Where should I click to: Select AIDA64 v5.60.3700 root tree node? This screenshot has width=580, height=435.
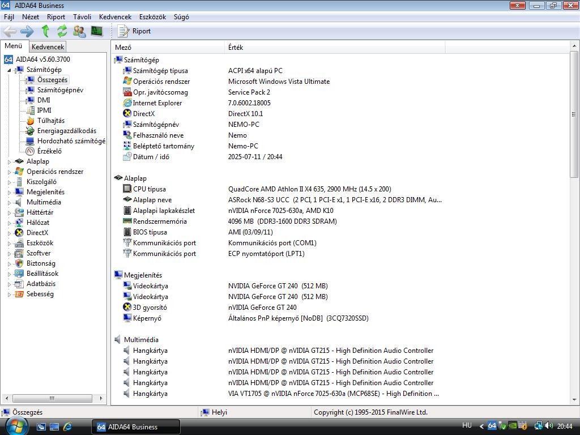[37, 59]
